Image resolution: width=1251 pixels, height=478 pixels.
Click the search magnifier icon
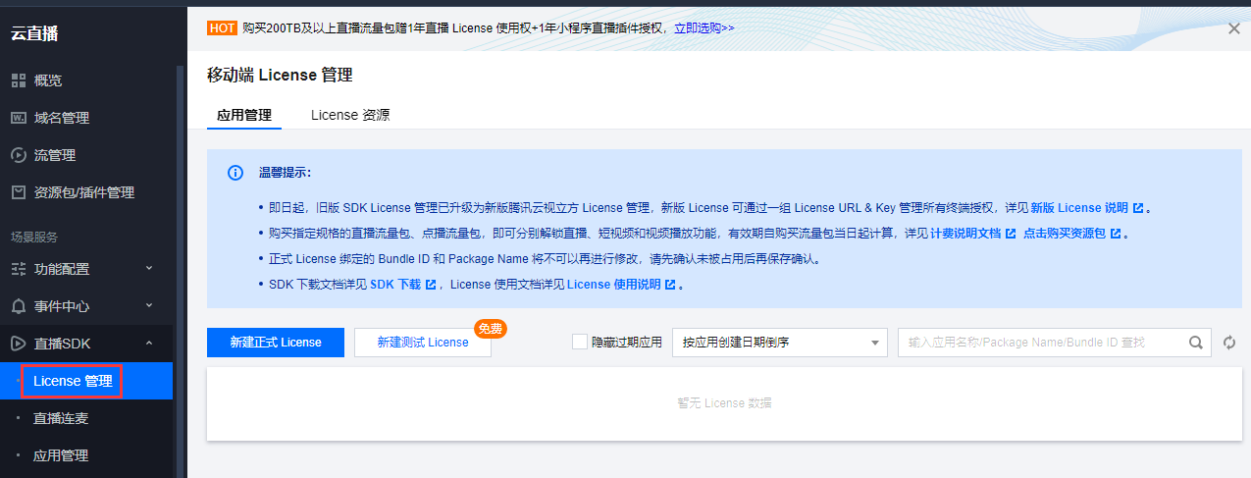(1196, 343)
